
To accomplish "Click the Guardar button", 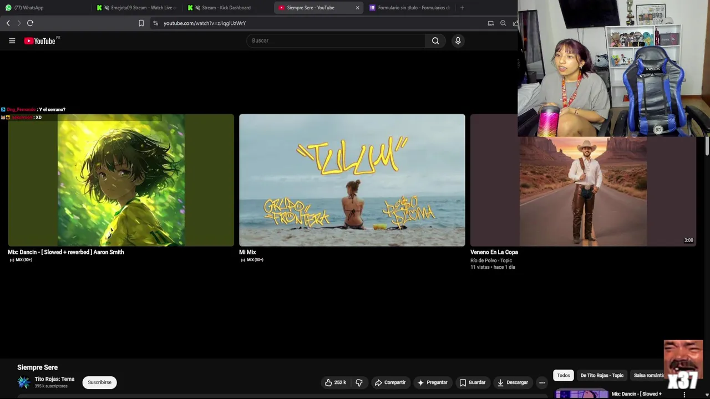I will click(x=472, y=382).
